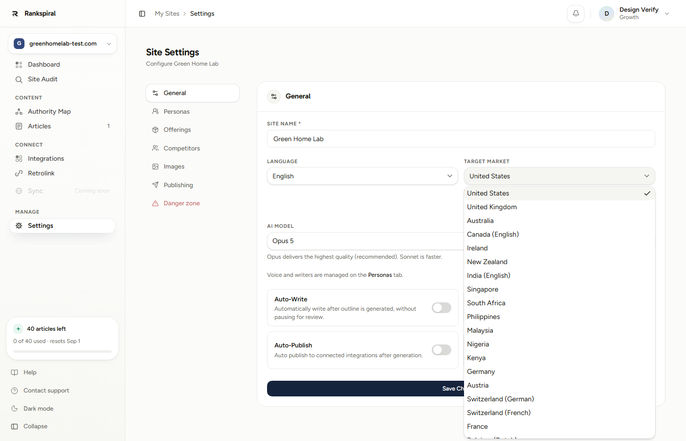Enable the Auto-Publish toggle

click(441, 350)
